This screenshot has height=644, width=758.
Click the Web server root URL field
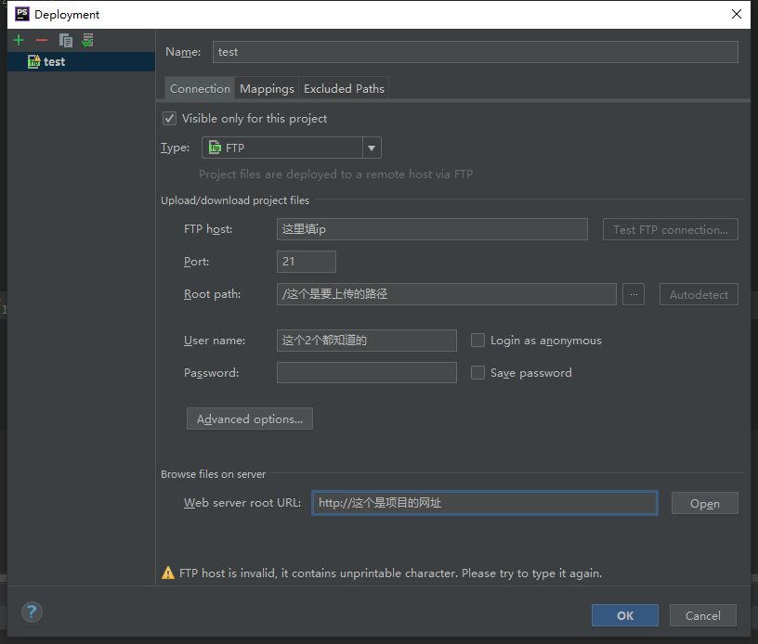[484, 503]
